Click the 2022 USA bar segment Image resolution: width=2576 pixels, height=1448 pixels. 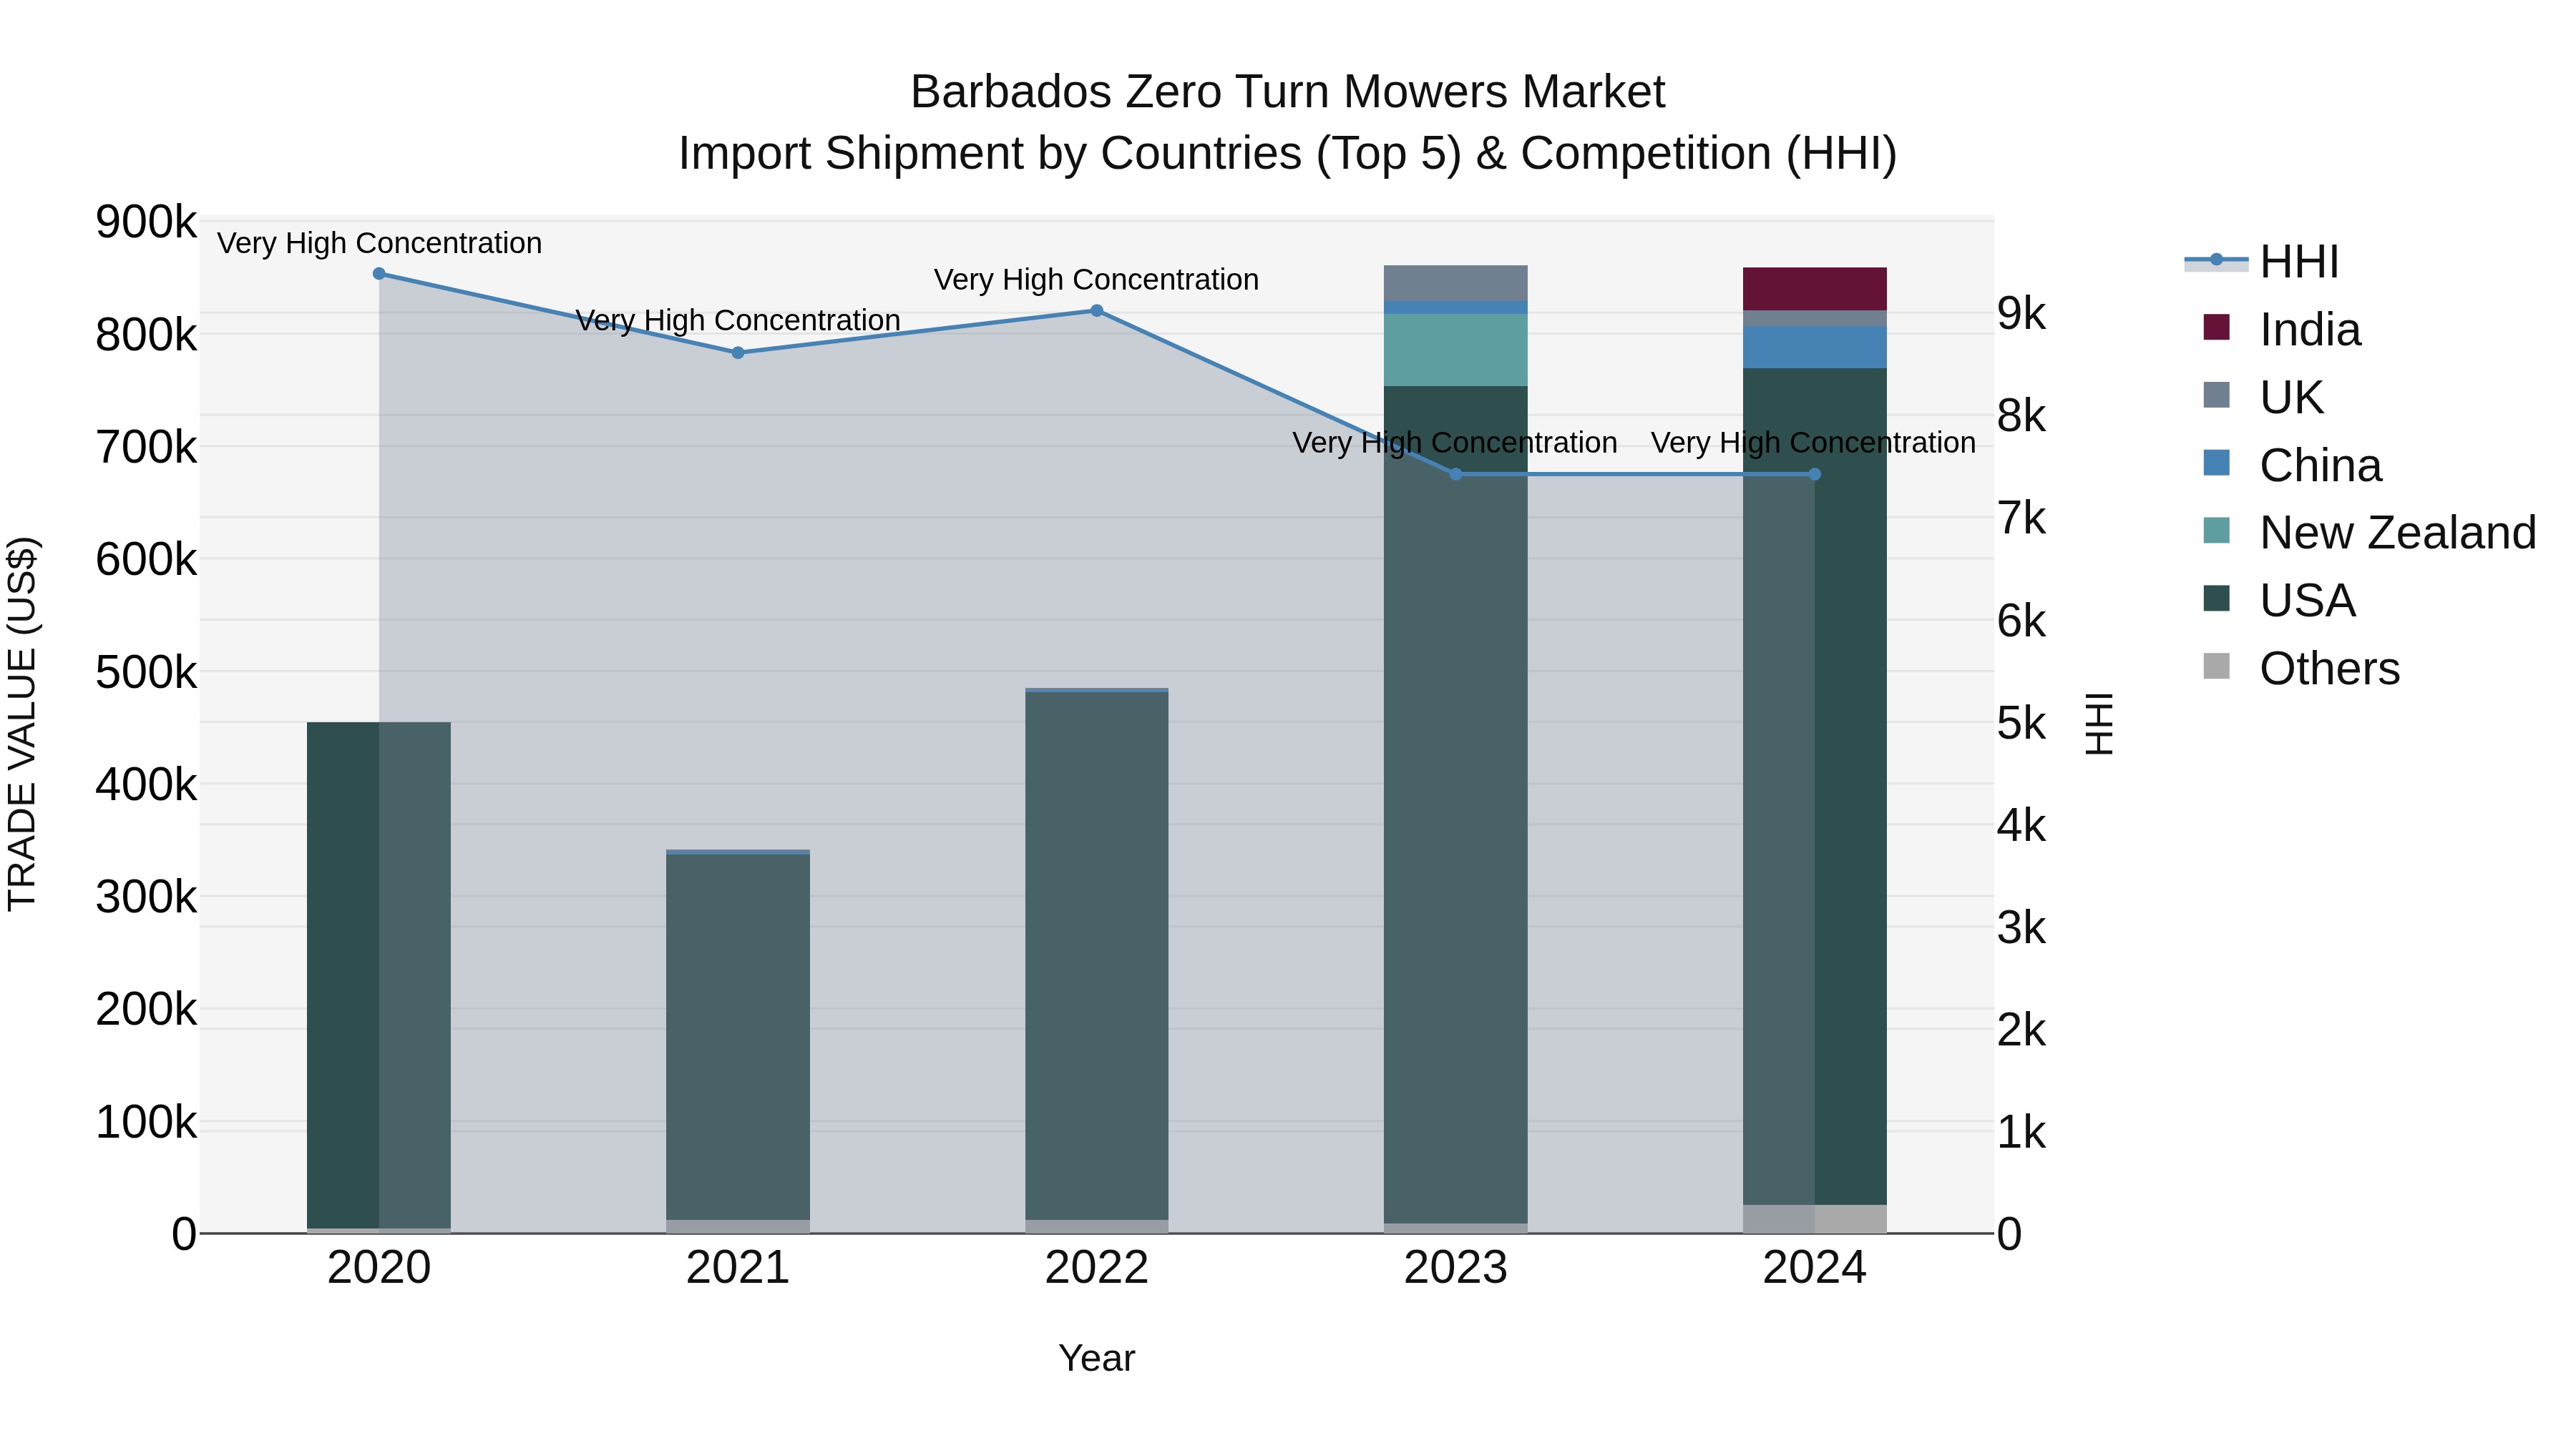tap(1097, 956)
